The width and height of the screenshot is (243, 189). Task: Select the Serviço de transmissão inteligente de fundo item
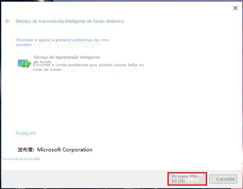67,59
